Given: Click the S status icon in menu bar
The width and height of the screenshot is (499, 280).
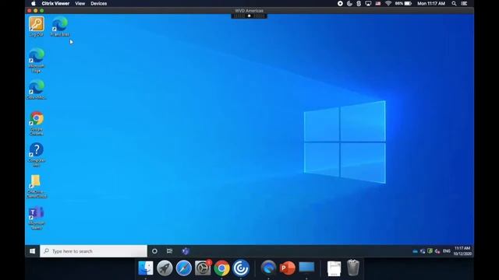Looking at the screenshot, I should 359,3.
